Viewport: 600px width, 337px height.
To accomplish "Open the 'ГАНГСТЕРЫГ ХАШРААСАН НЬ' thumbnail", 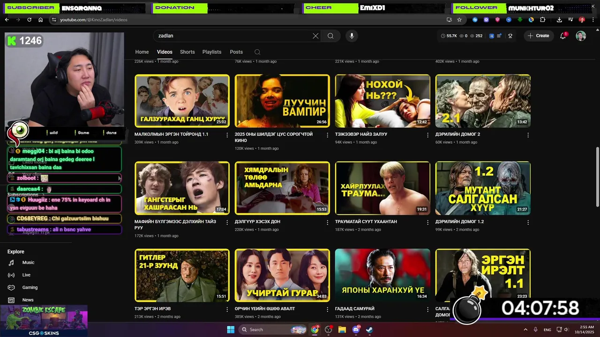I will click(x=182, y=188).
